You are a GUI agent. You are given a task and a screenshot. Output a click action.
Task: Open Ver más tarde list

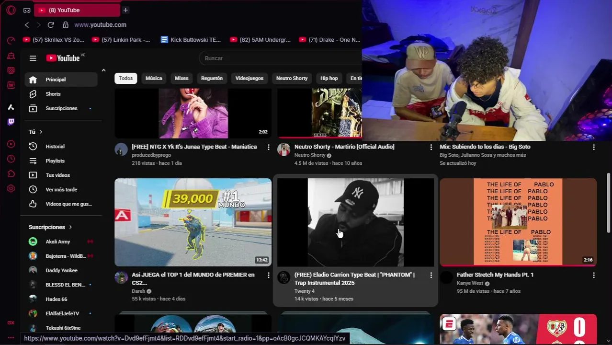(61, 190)
